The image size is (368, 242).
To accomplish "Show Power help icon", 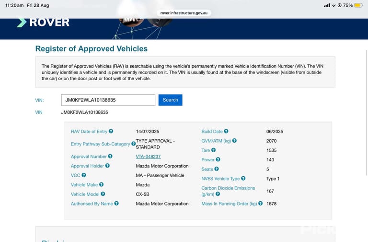I will click(x=218, y=159).
